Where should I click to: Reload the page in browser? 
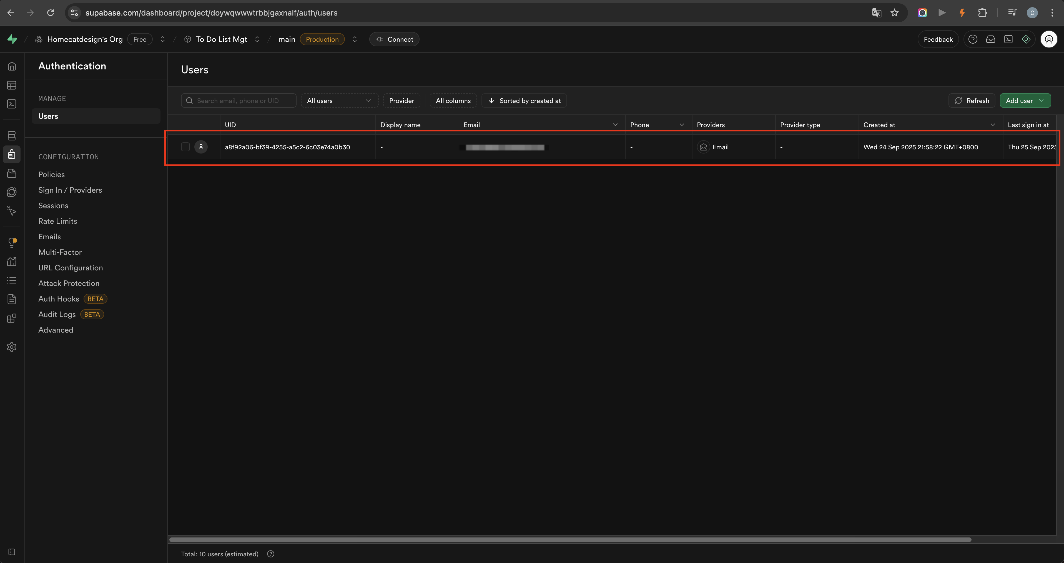pos(50,13)
